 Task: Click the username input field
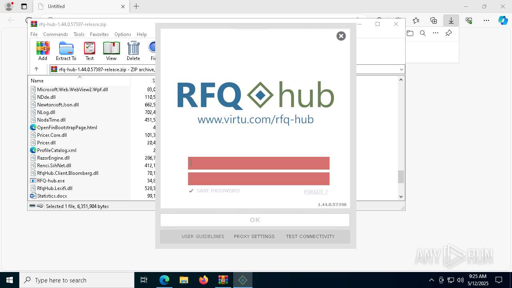tap(259, 163)
